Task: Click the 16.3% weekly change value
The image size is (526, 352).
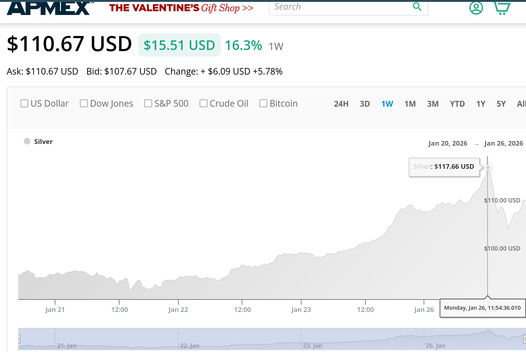Action: (243, 45)
